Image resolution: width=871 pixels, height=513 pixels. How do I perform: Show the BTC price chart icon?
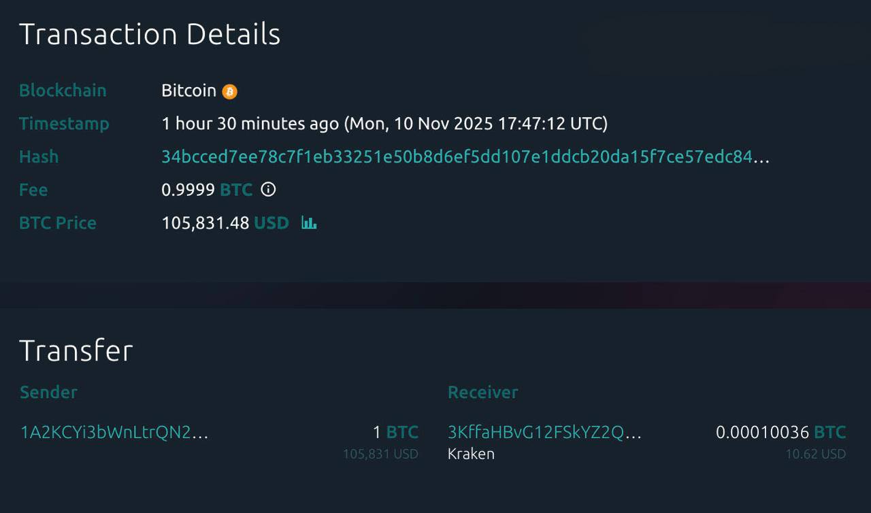(x=309, y=223)
